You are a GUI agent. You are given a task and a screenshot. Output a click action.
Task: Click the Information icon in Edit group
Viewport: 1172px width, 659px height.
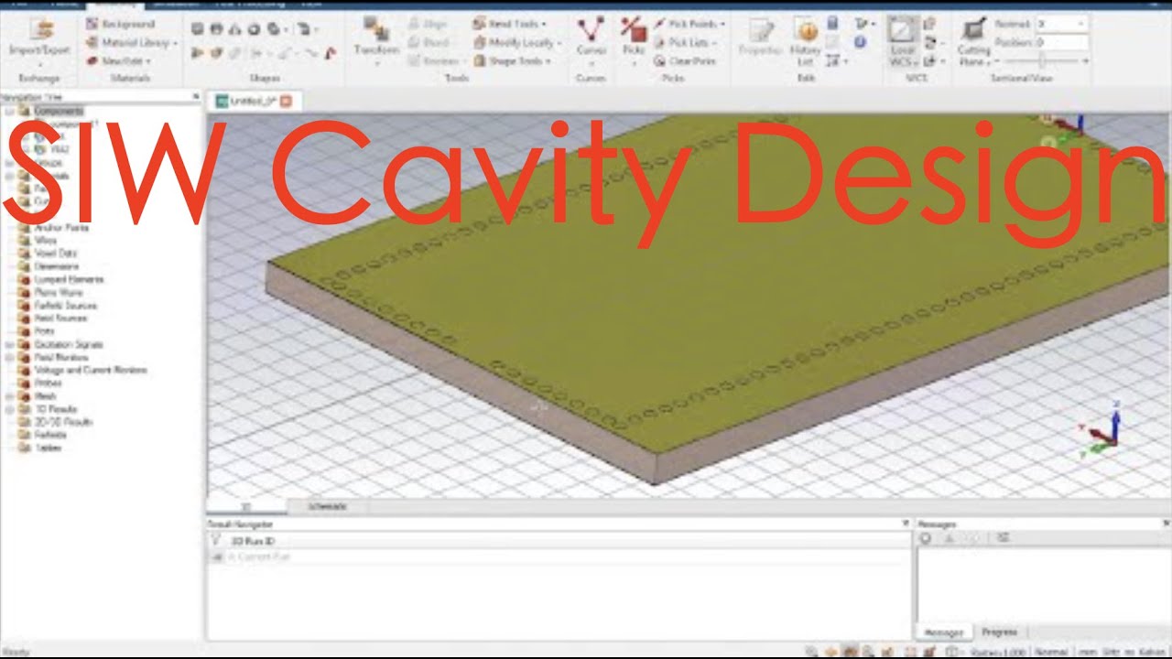tap(860, 42)
